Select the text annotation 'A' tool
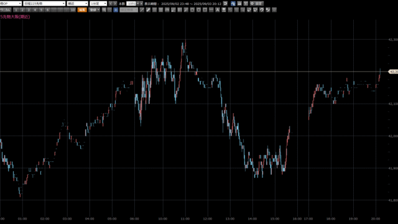Image resolution: width=398 pixels, height=224 pixels. coord(218,10)
